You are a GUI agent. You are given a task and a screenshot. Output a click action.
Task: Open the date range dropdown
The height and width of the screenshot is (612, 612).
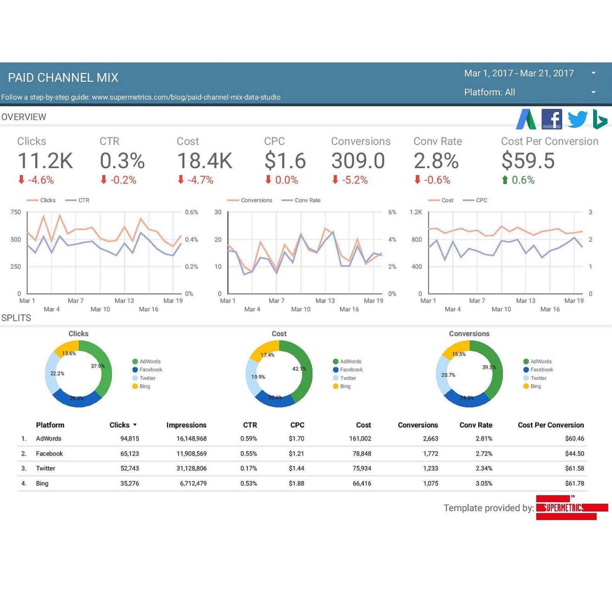tap(593, 73)
